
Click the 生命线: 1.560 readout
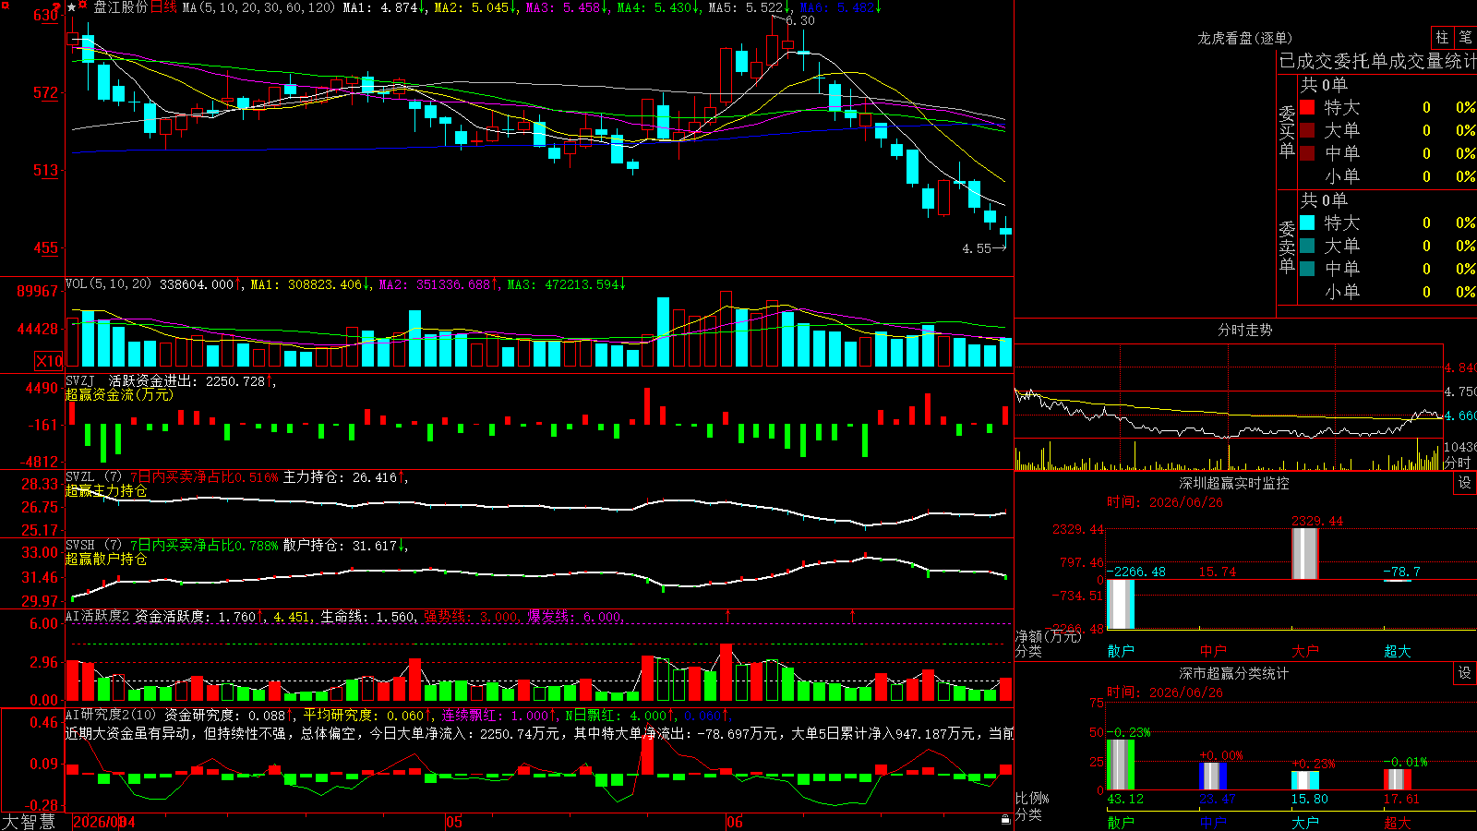[x=367, y=616]
